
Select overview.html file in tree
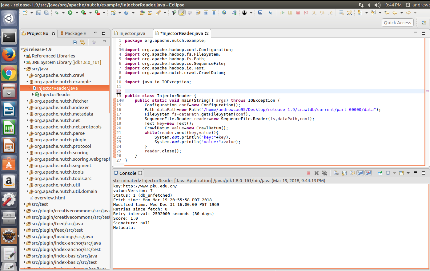tap(47, 198)
